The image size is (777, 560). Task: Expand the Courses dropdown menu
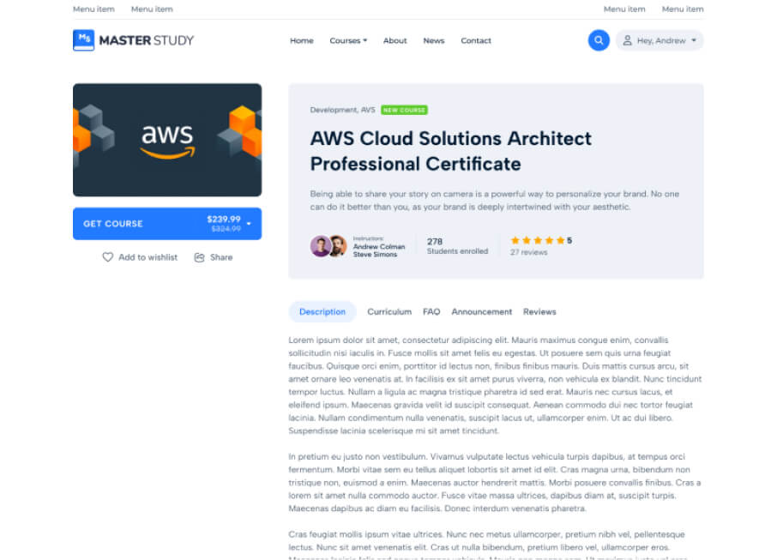pyautogui.click(x=348, y=40)
